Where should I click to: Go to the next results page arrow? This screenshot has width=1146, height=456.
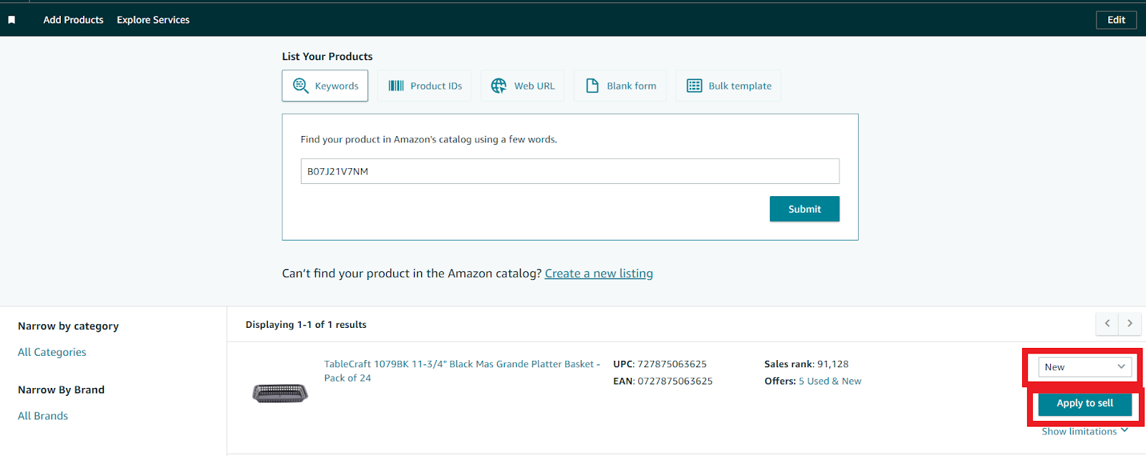tap(1130, 324)
